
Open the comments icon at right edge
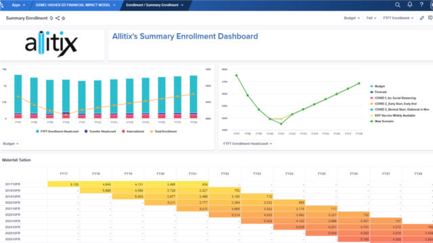point(430,18)
